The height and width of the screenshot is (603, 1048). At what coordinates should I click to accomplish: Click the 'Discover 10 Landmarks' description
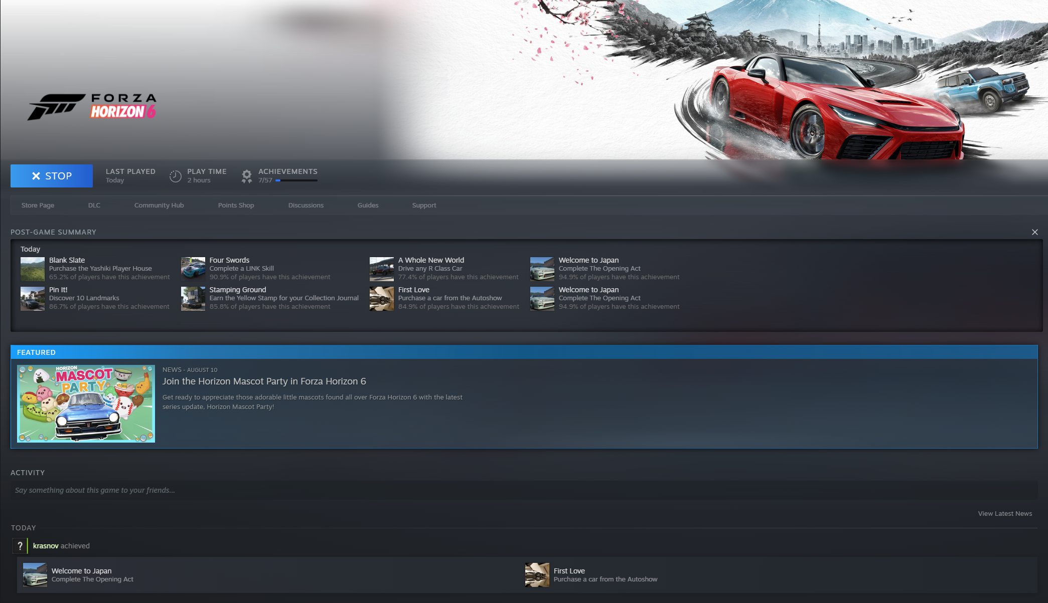tap(84, 298)
